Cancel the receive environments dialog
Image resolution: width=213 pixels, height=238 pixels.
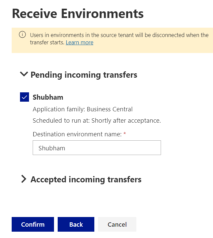117,224
